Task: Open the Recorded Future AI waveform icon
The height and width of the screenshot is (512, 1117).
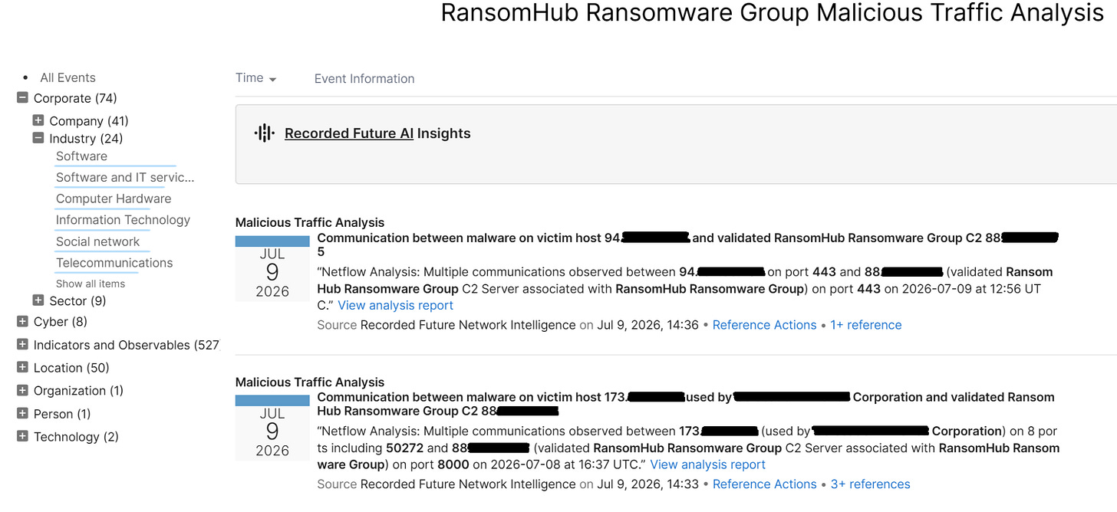Action: coord(265,133)
